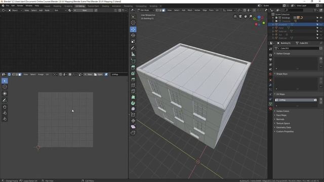Open Global transform orientation dropdown

pos(229,10)
